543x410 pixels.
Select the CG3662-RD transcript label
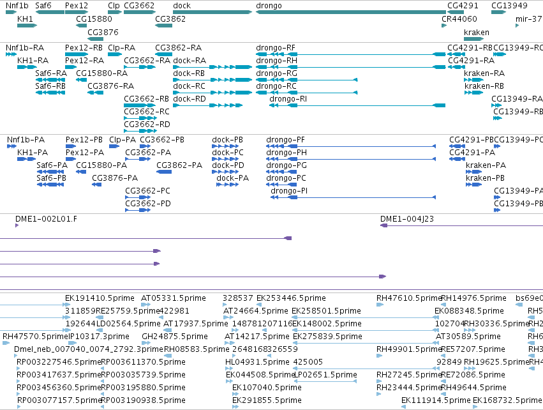point(147,125)
